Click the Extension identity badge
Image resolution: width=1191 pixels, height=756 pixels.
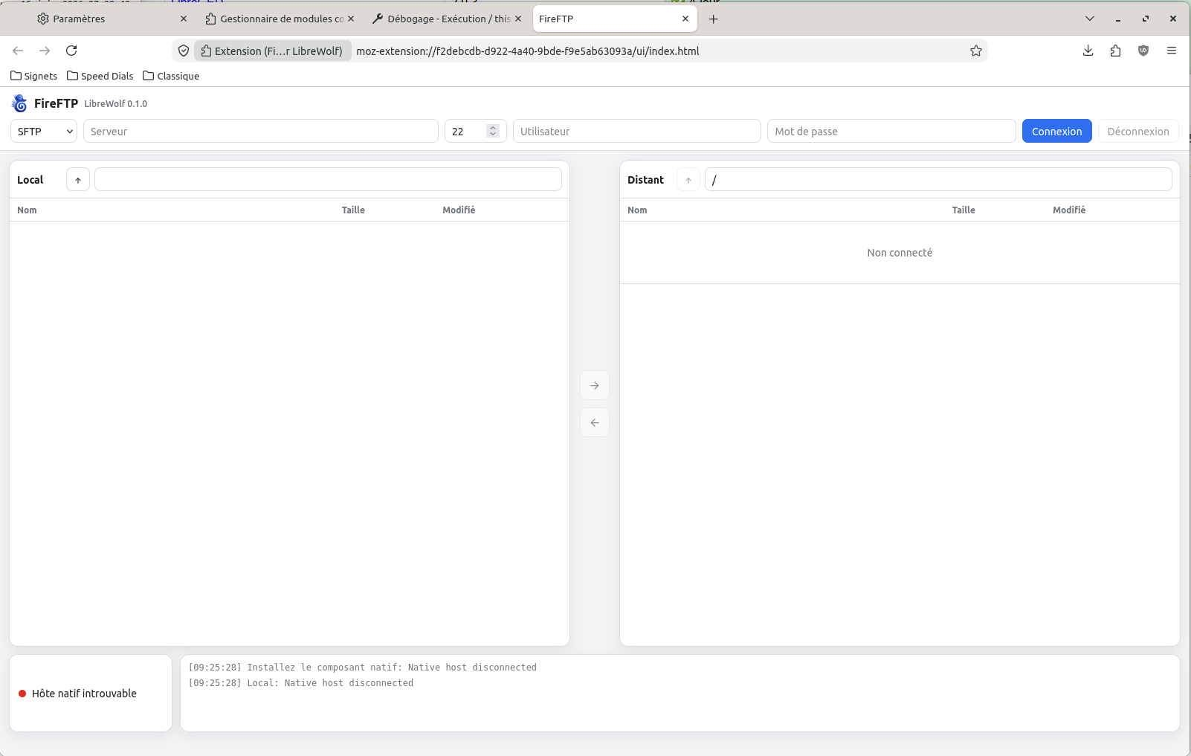[272, 51]
